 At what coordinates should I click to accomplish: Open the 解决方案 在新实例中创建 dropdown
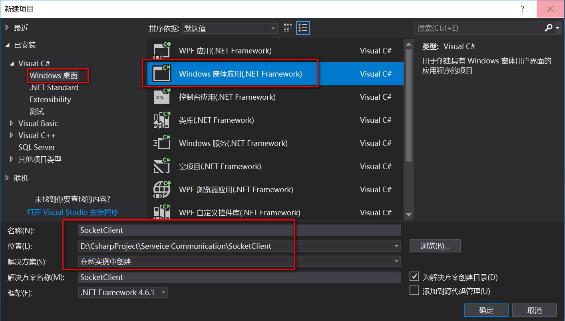pos(396,262)
